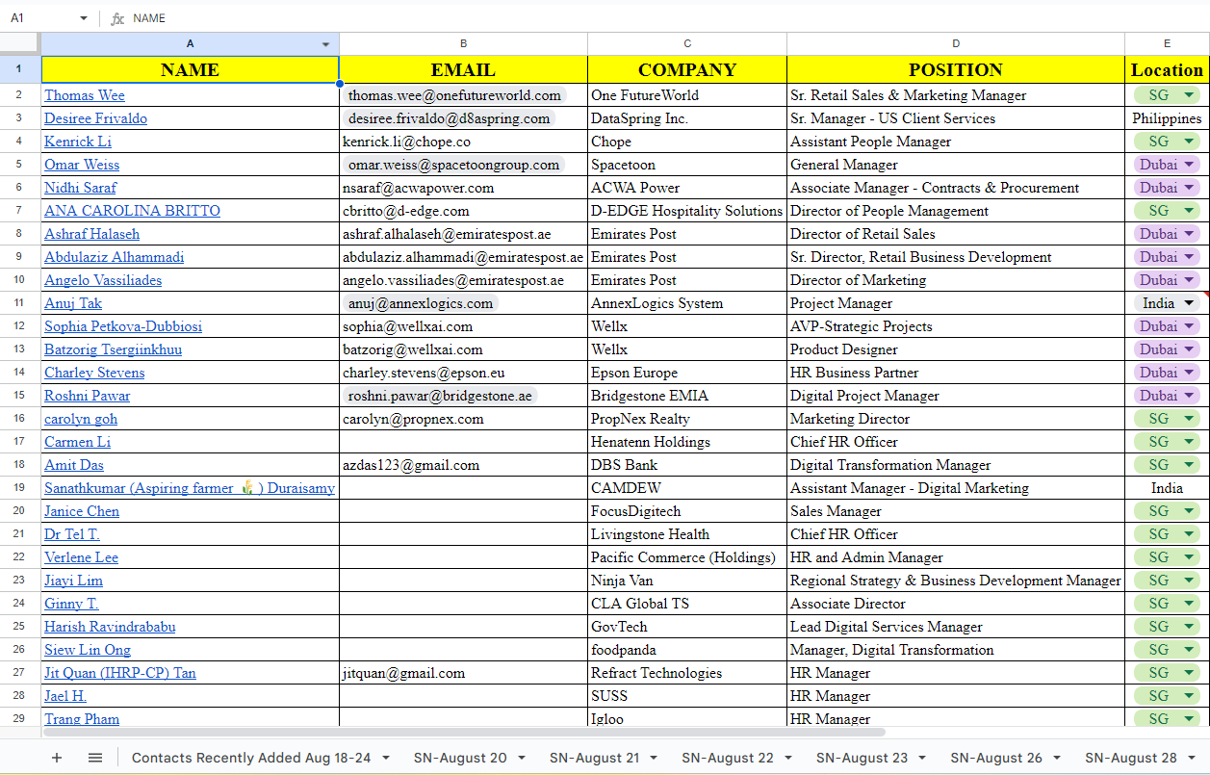Switch to SN-August 20 sheet tab

tap(460, 758)
